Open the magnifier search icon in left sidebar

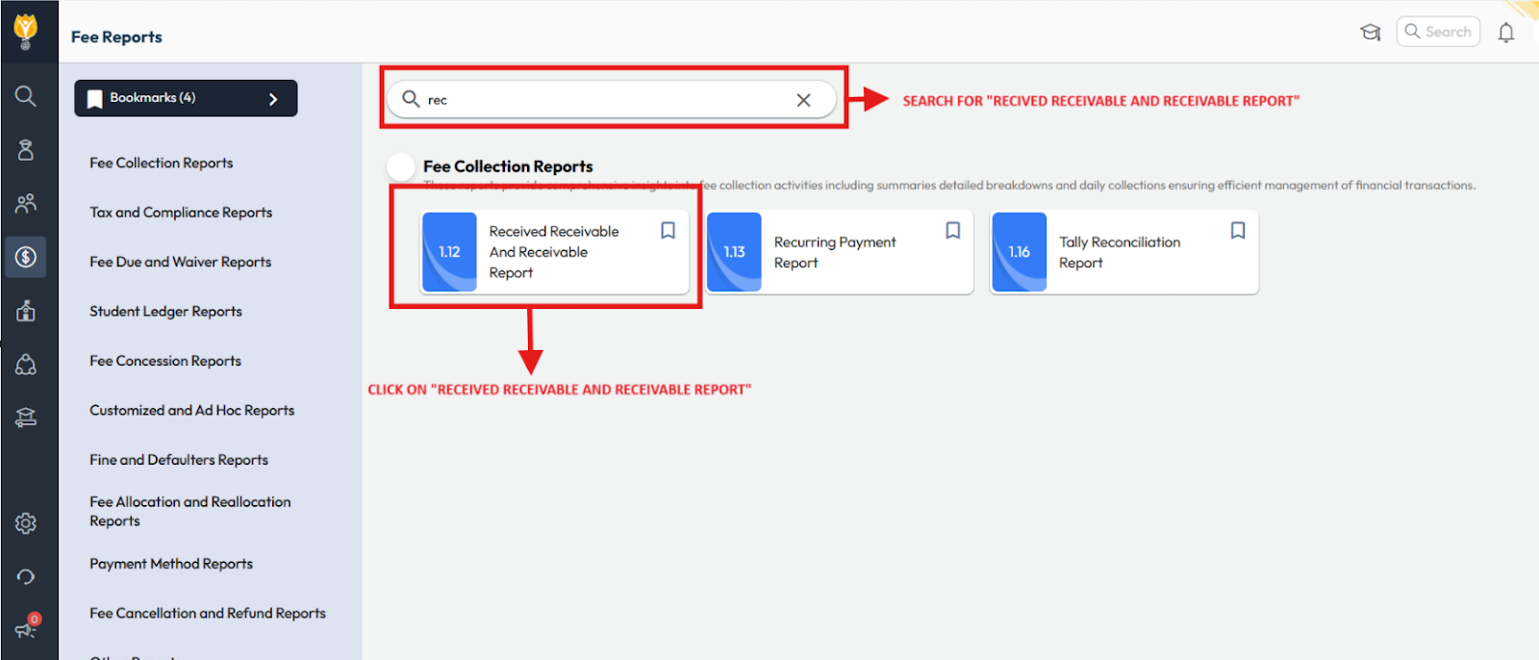(x=26, y=96)
